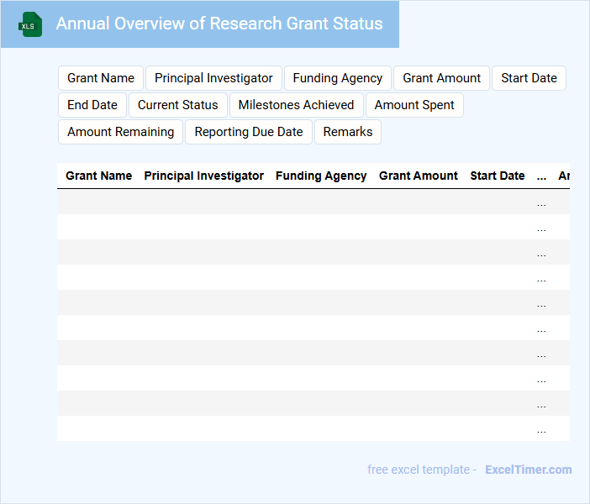Click the Grant Name column header
This screenshot has width=590, height=504.
click(98, 176)
